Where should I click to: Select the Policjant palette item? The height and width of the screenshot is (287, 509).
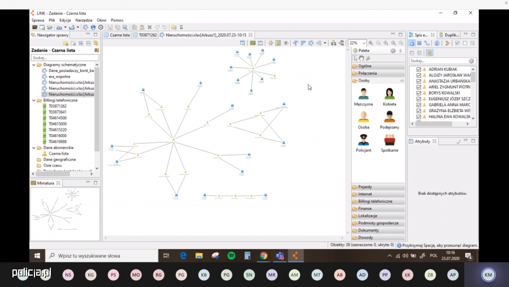coord(364,143)
